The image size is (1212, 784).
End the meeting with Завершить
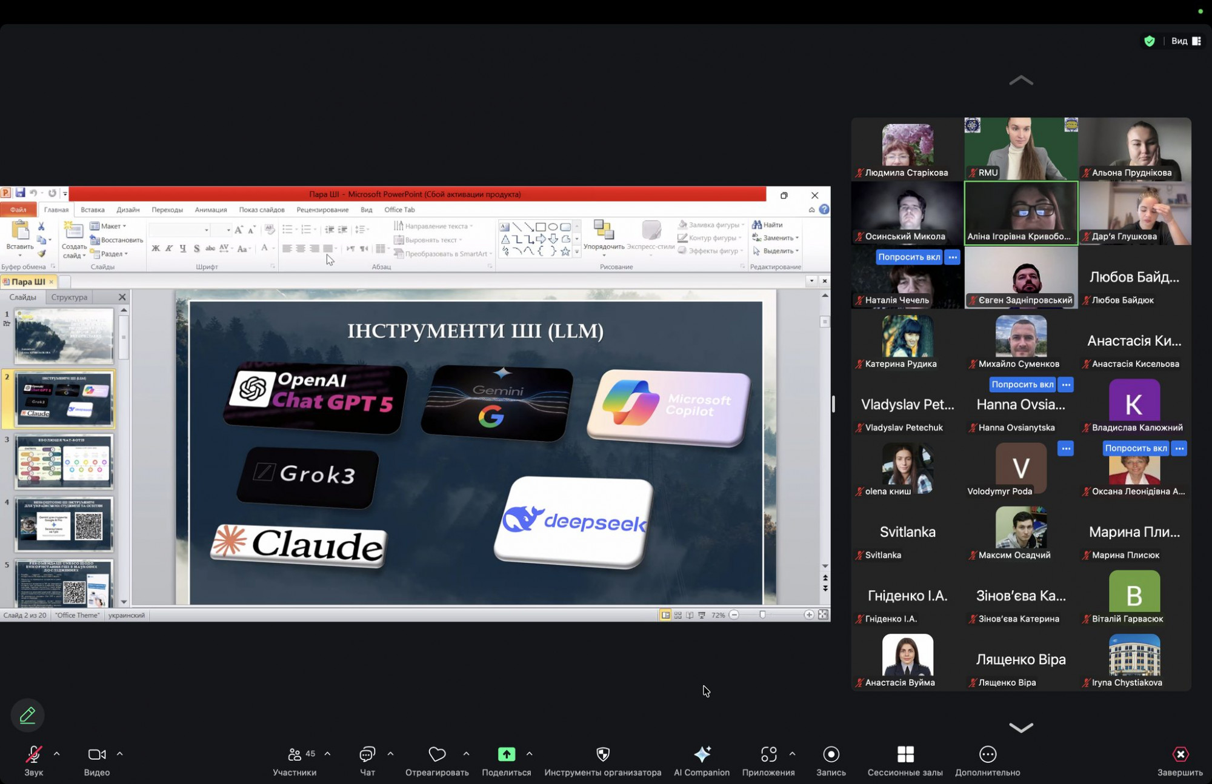tap(1180, 754)
